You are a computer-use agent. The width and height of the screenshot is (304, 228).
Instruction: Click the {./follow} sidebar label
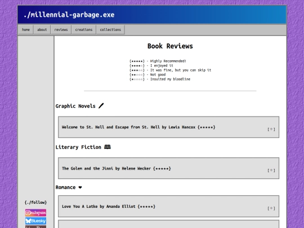35,203
